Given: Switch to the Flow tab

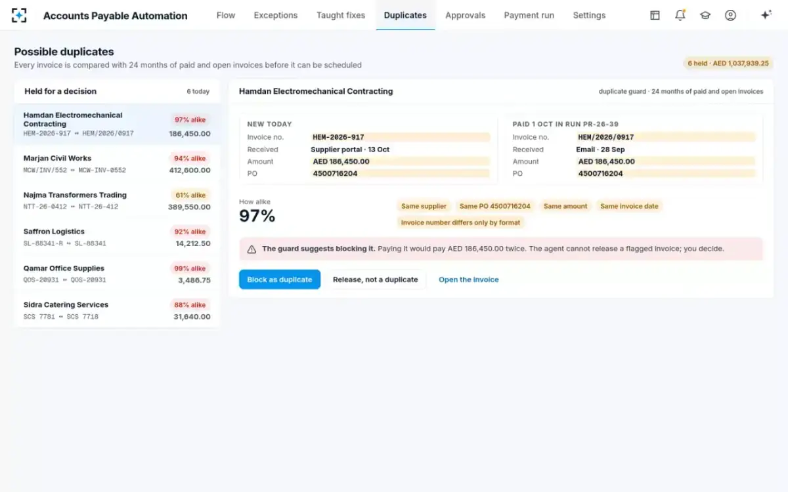Looking at the screenshot, I should coord(226,15).
